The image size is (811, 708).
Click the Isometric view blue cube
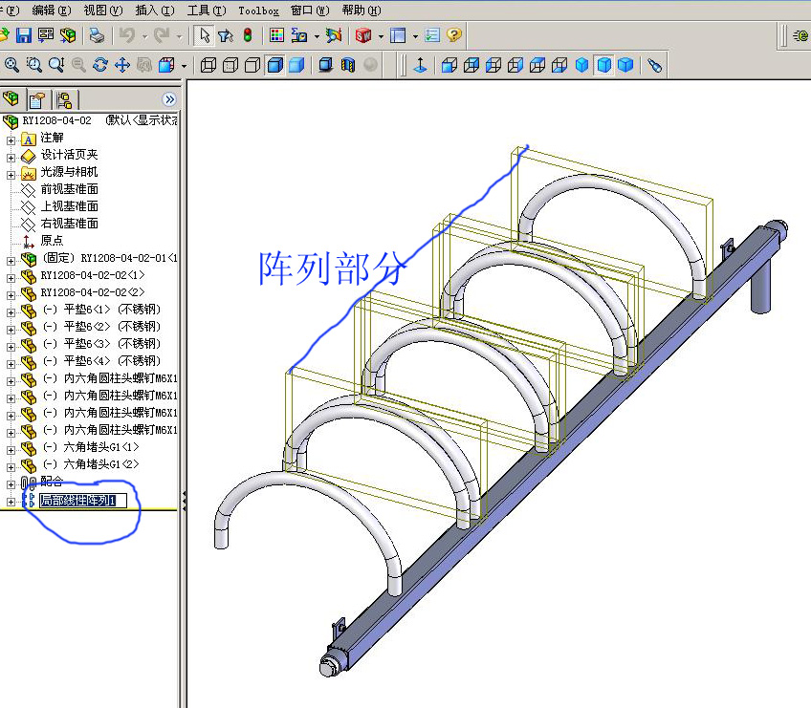pos(581,65)
